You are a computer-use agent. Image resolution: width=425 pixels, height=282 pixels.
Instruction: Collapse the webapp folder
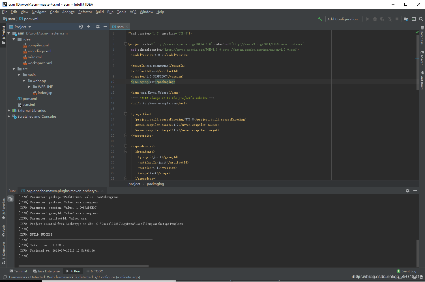point(24,81)
